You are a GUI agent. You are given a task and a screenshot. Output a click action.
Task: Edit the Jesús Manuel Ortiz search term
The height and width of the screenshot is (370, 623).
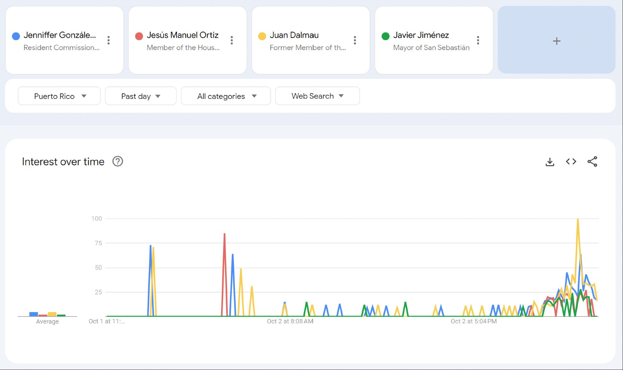pyautogui.click(x=183, y=35)
